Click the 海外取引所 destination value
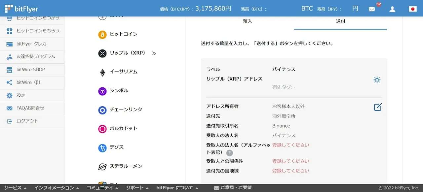Viewport: 423px width, 192px height. coord(284,116)
